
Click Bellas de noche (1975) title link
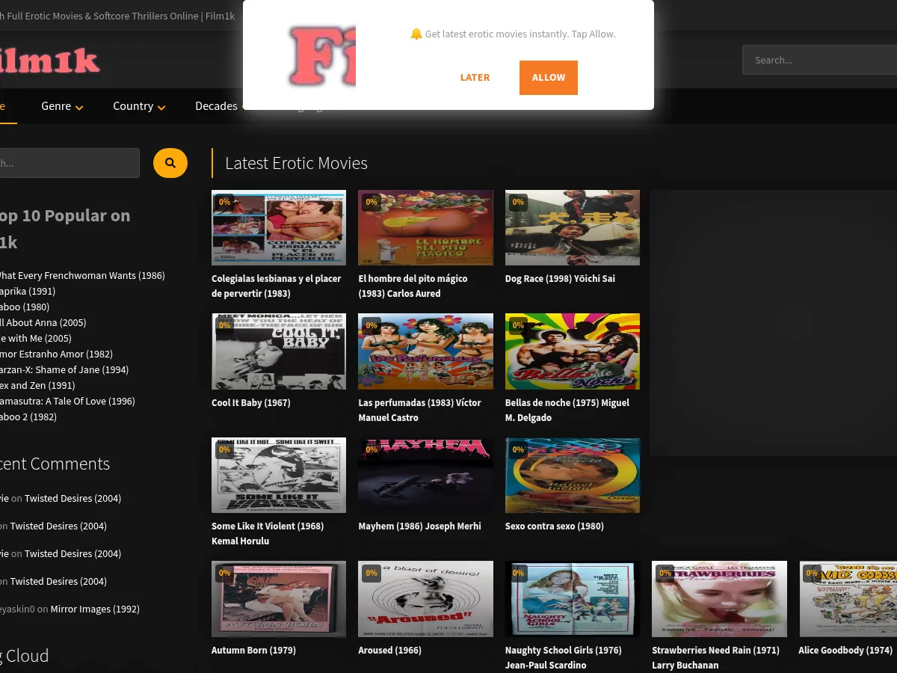(x=567, y=411)
